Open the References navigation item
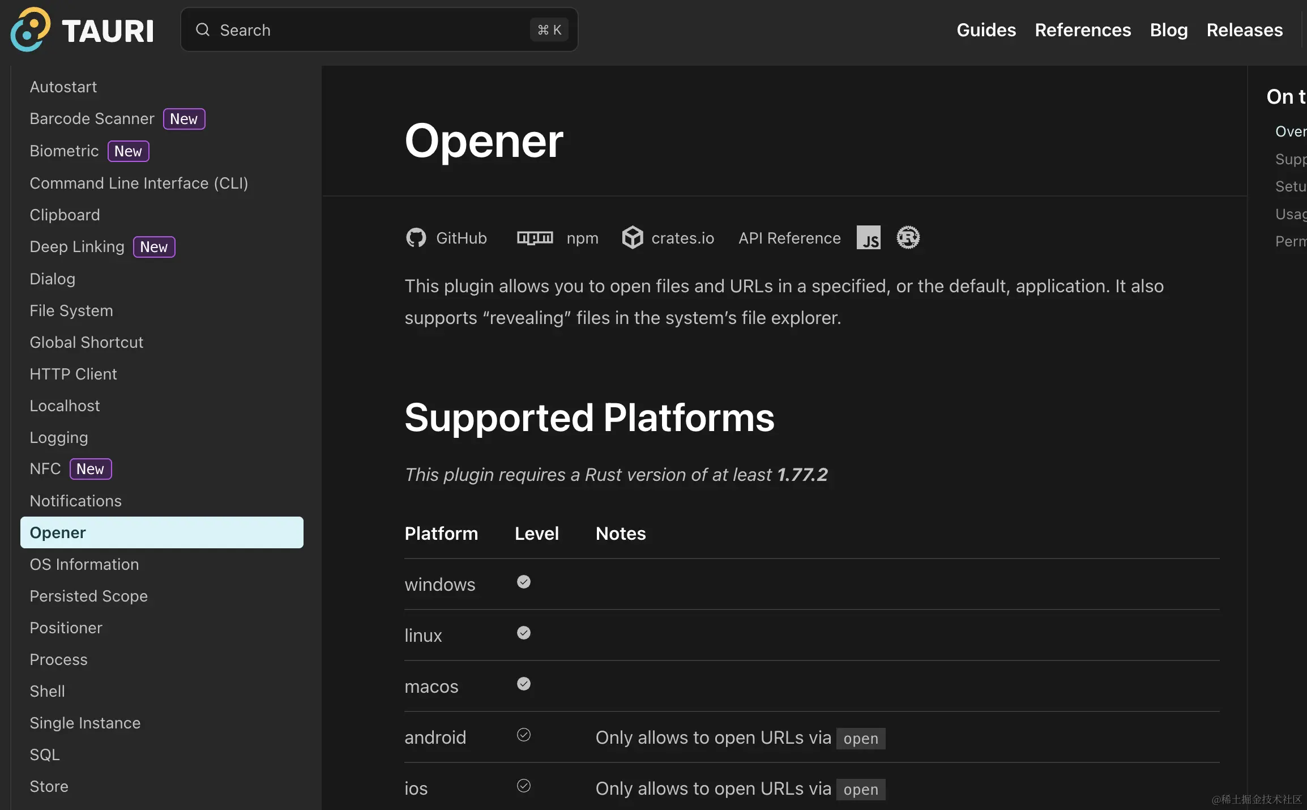 pos(1083,30)
